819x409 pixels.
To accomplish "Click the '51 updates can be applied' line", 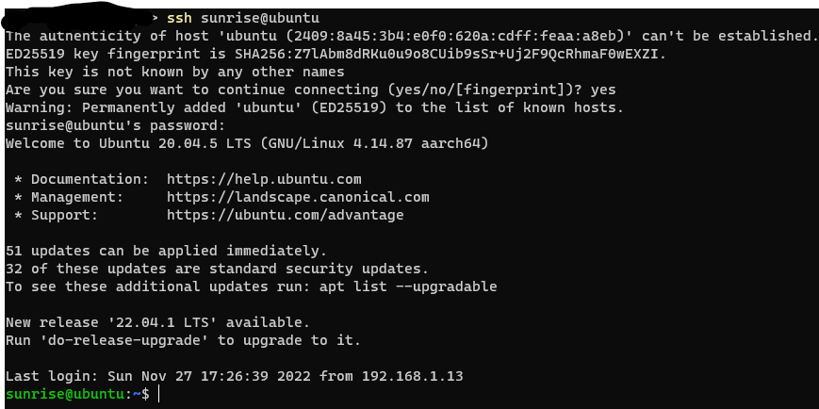I will click(166, 251).
